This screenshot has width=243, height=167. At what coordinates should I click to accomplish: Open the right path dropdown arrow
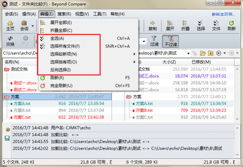(188, 54)
